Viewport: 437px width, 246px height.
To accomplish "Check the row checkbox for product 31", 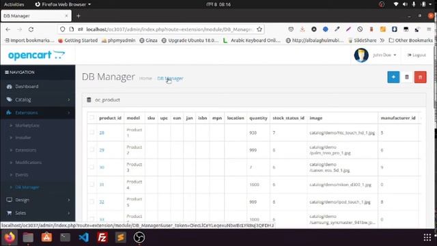I will [91, 184].
